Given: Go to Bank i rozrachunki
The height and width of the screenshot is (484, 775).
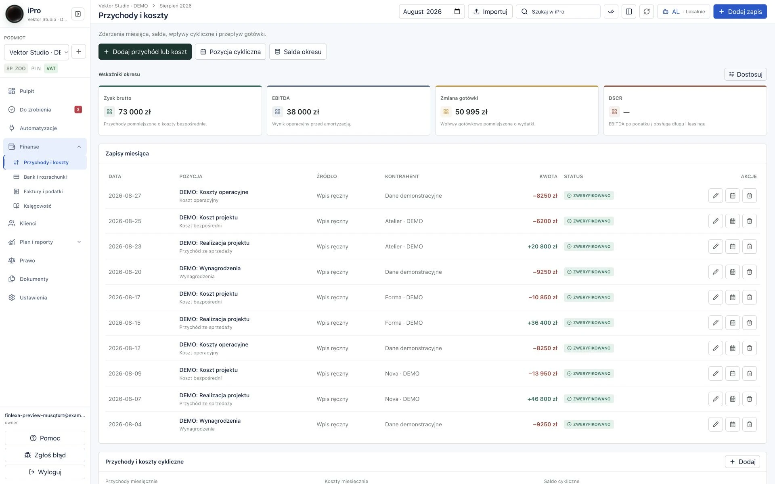Looking at the screenshot, I should [45, 177].
